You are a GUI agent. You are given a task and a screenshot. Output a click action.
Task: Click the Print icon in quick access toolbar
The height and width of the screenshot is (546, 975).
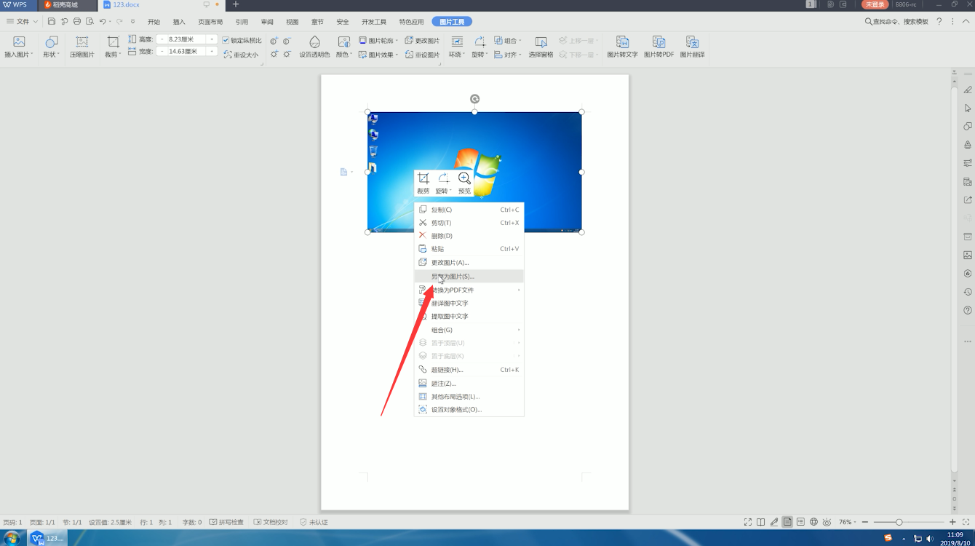pos(77,22)
